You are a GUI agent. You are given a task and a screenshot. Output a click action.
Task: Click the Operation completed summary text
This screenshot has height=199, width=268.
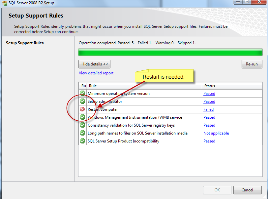[x=137, y=43]
